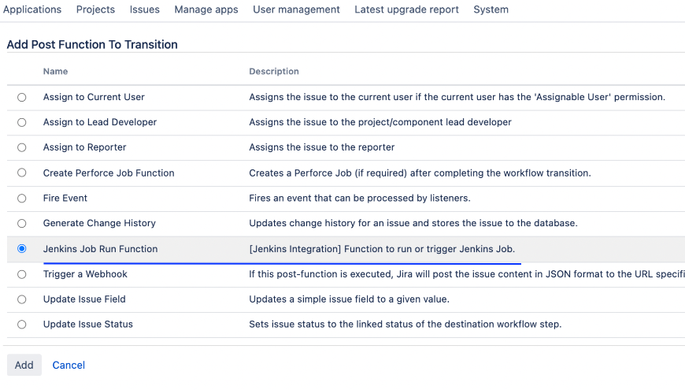Open the Applications admin tab
The height and width of the screenshot is (390, 685).
[32, 9]
